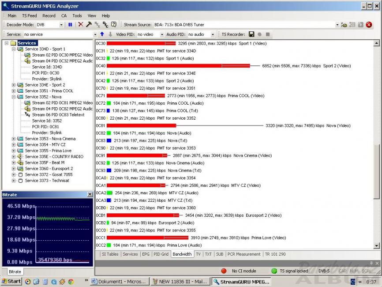Close the Bitrate panel
Viewport: 382px width, 287px height.
(x=90, y=194)
